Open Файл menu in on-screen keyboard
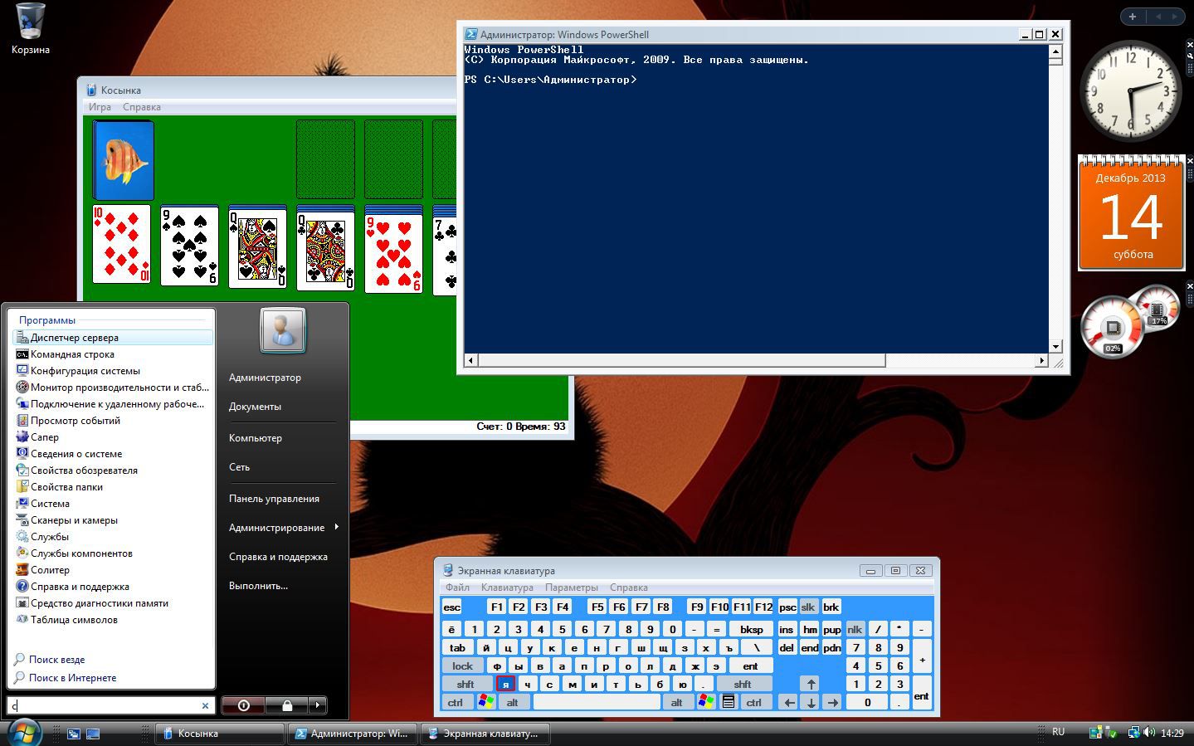Image resolution: width=1194 pixels, height=746 pixels. (x=457, y=588)
